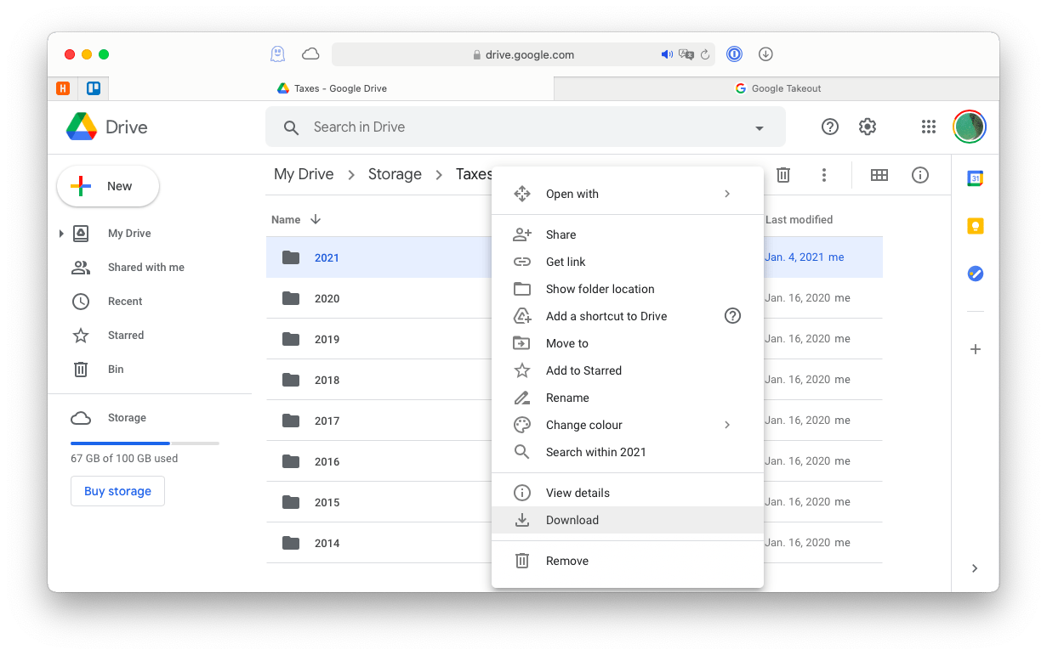Select the 2016 folder row

(x=574, y=461)
